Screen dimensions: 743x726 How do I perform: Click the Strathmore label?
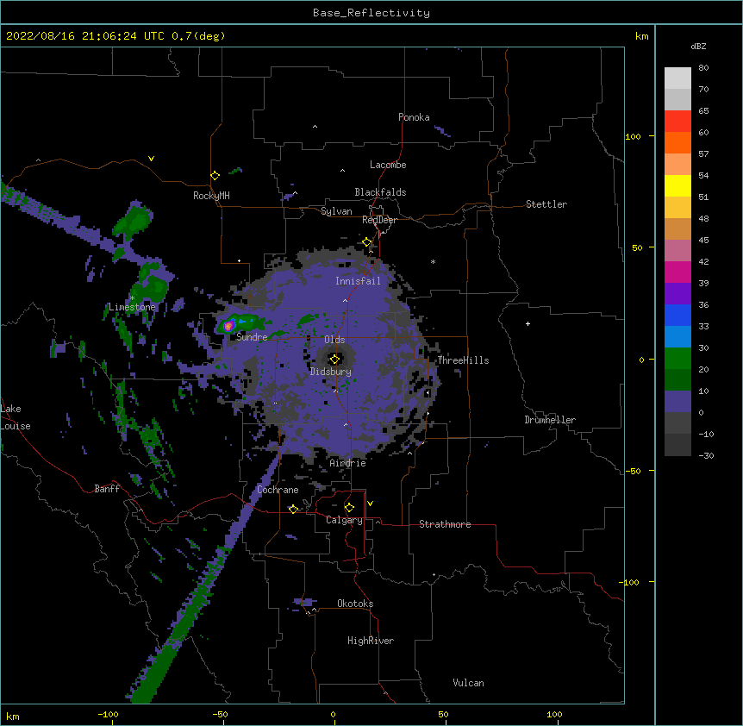445,524
